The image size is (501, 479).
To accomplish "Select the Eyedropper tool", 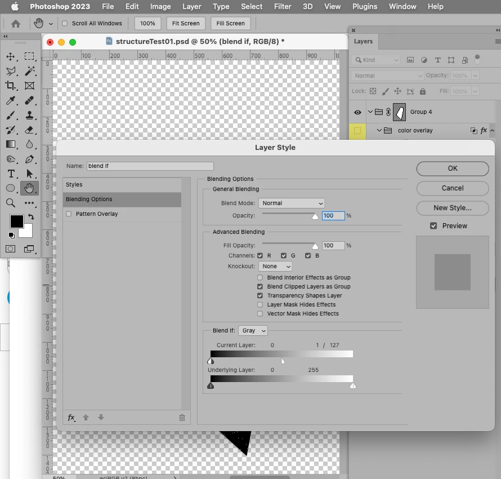I will (11, 100).
